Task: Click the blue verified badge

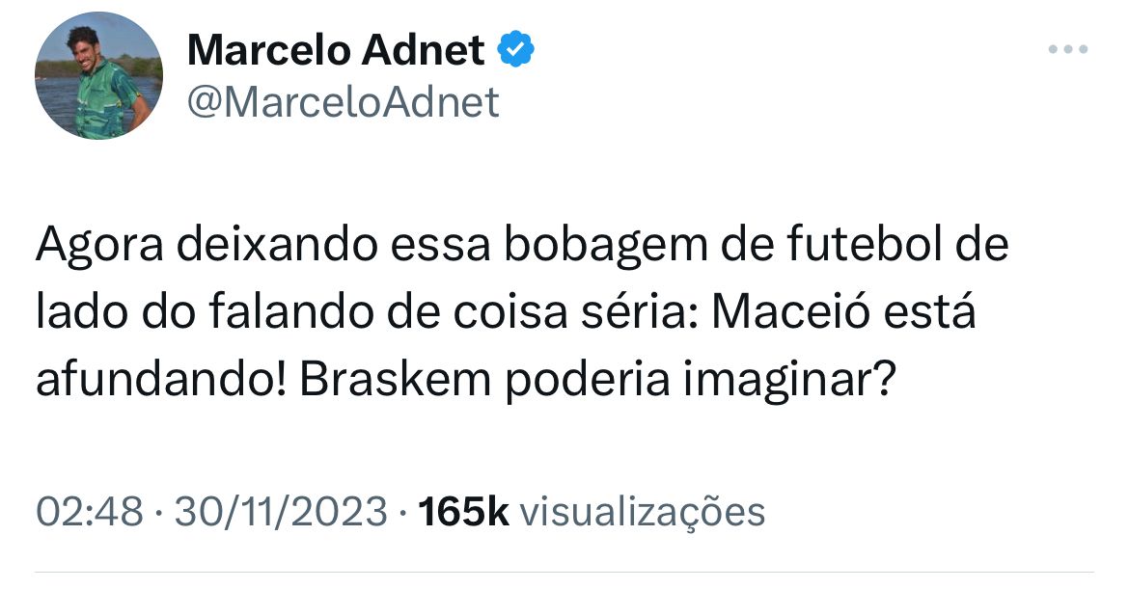Action: click(x=516, y=50)
